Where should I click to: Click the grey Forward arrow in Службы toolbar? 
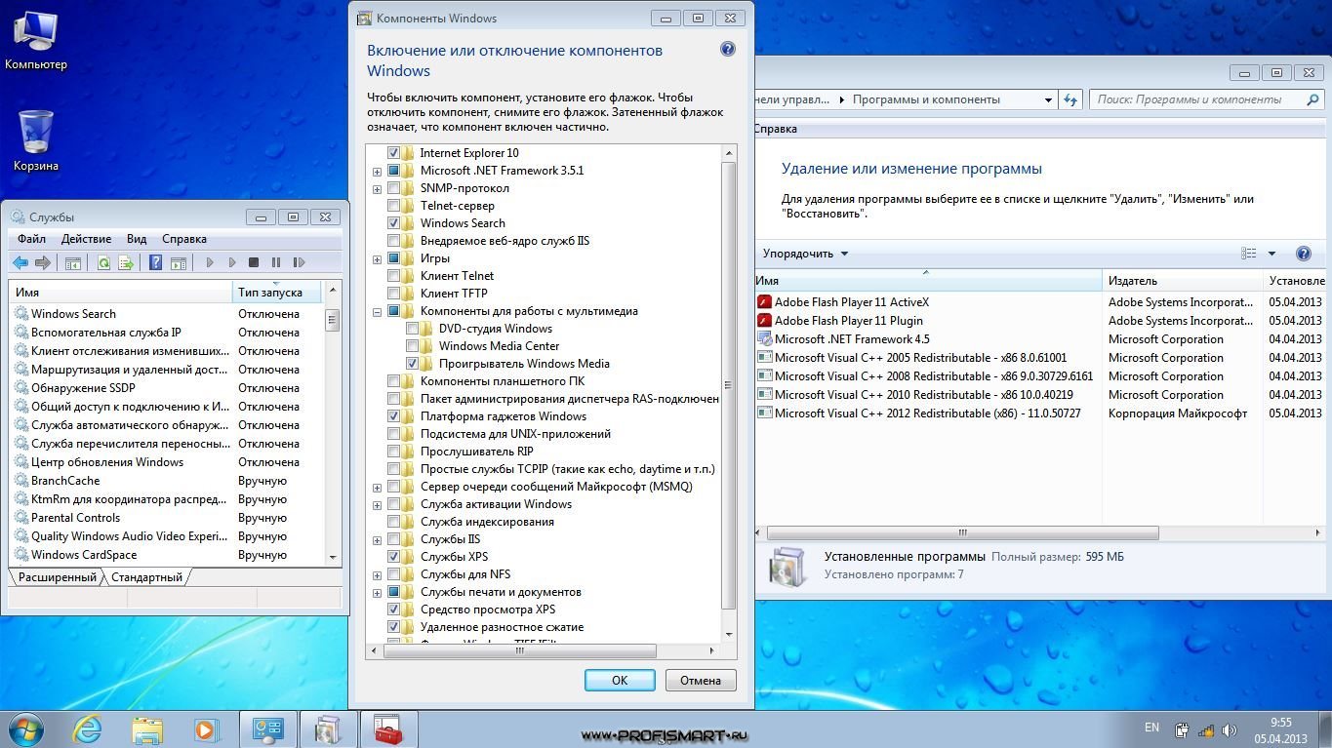pyautogui.click(x=42, y=262)
